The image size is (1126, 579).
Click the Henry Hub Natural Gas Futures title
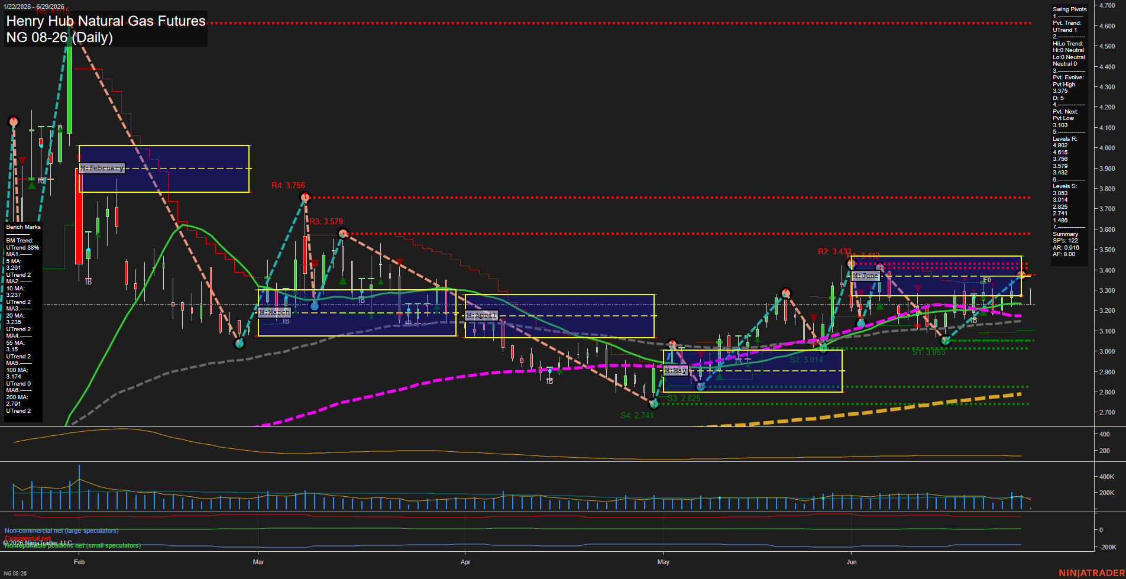(106, 21)
